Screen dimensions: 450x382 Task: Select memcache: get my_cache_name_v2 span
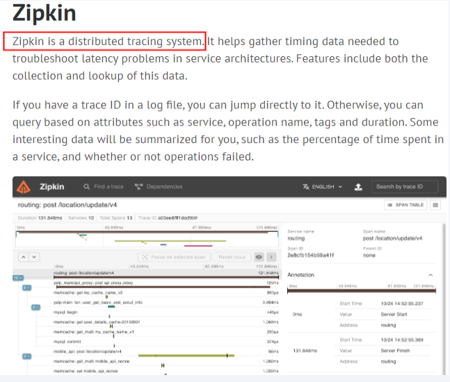coord(166,294)
